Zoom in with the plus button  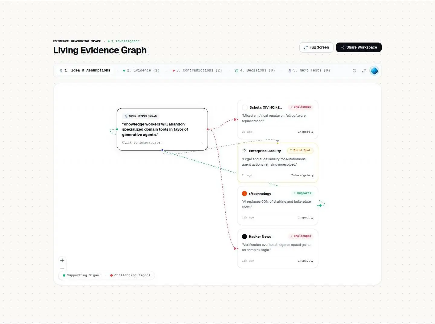coord(62,260)
